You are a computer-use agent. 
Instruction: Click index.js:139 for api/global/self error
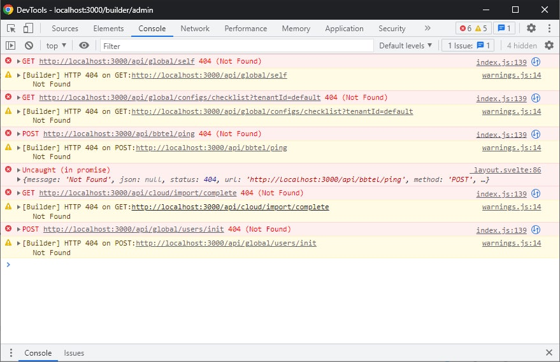coord(501,62)
